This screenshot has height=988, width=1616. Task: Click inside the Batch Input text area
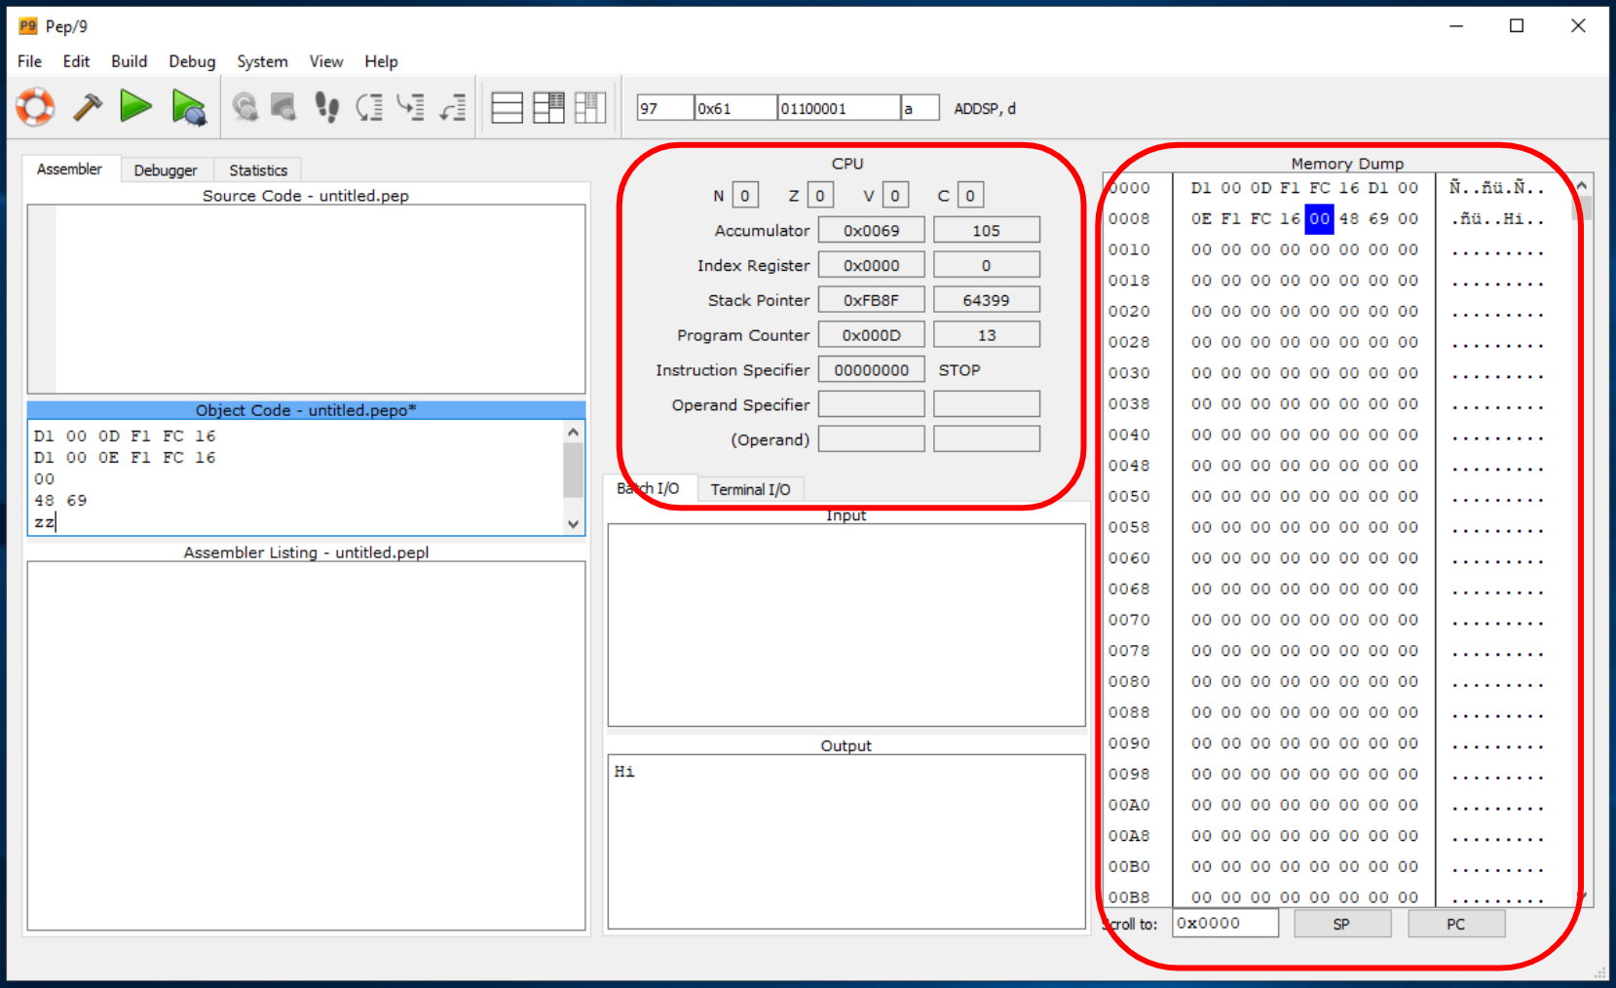pos(846,625)
